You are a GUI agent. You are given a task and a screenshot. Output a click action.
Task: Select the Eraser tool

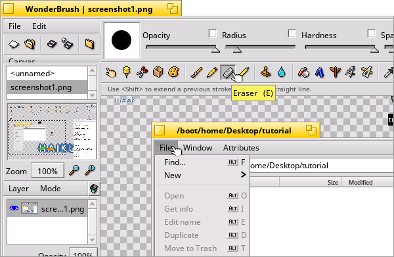pos(228,73)
